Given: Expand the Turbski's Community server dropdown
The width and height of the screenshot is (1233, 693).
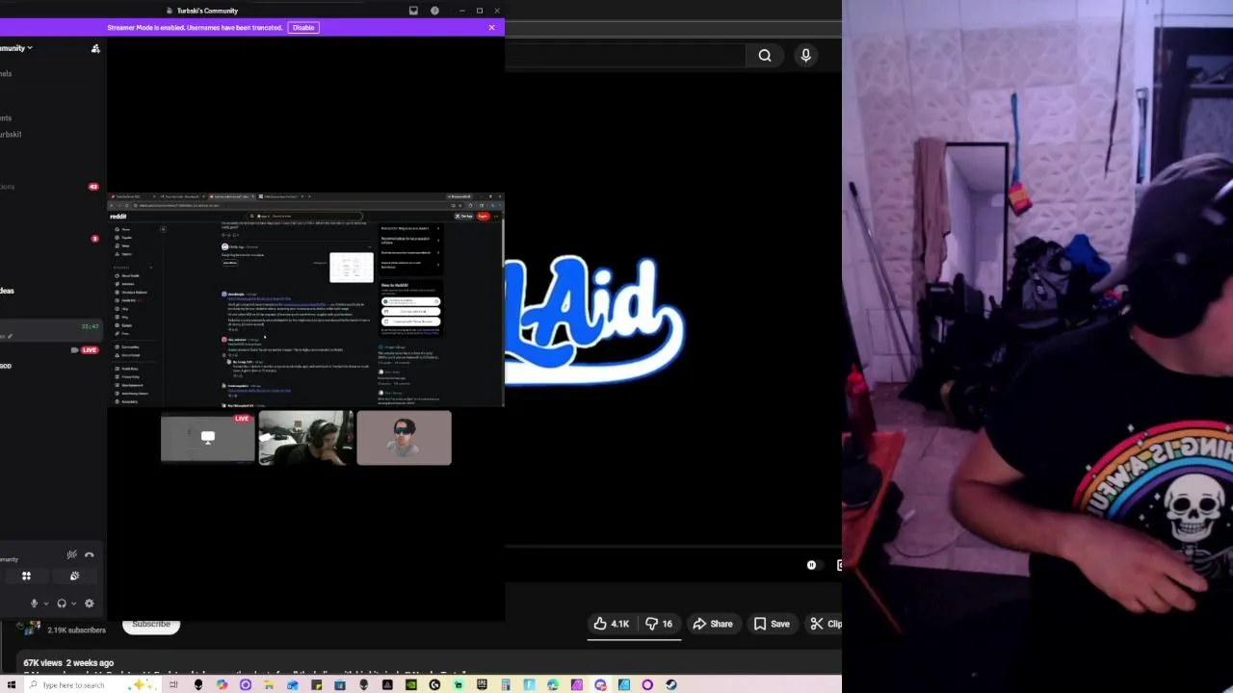Looking at the screenshot, I should click(x=15, y=48).
